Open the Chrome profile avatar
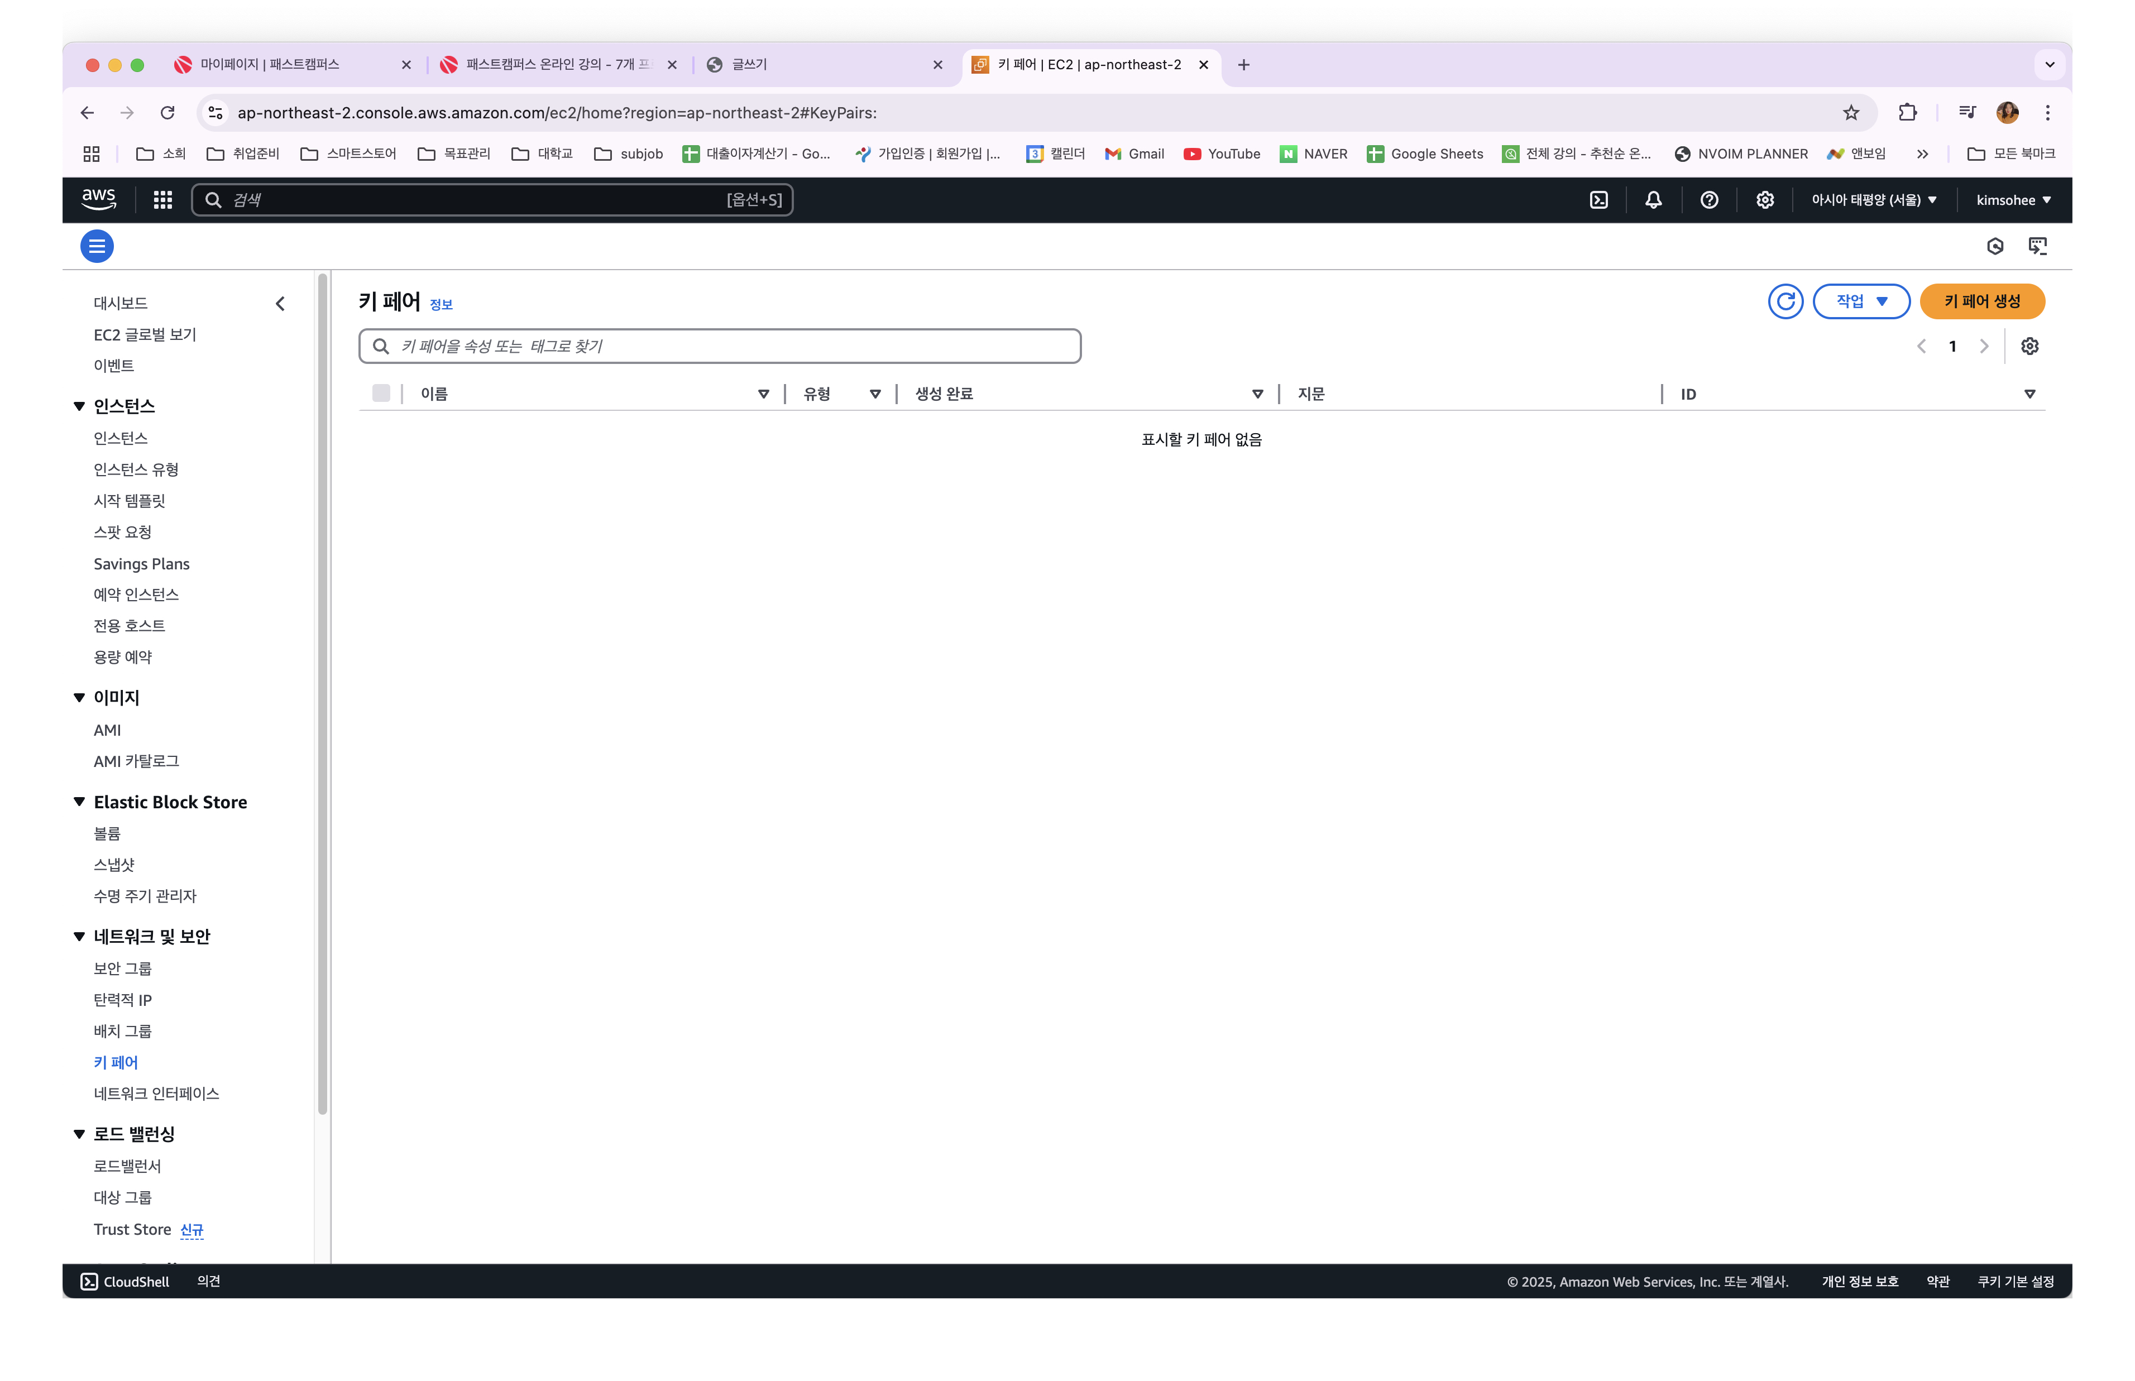This screenshot has width=2135, height=1381. click(x=2008, y=112)
